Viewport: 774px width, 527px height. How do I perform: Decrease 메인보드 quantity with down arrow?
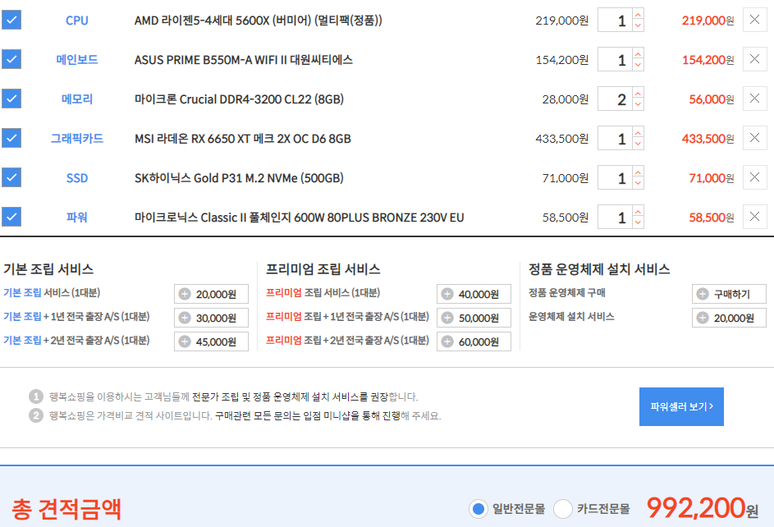click(x=639, y=65)
